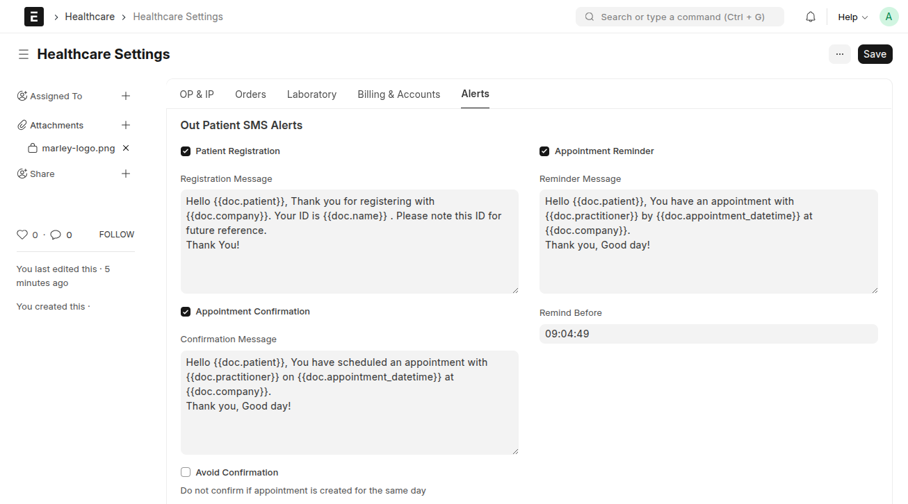
Task: Toggle Patient Registration checkbox
Action: (186, 151)
